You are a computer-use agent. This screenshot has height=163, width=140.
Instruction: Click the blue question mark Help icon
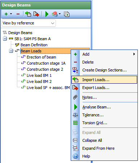click(75, 156)
